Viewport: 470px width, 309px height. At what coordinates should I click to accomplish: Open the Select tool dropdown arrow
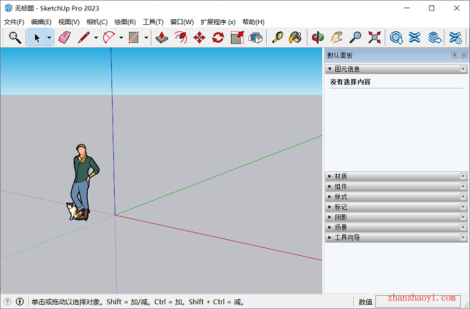pyautogui.click(x=49, y=38)
